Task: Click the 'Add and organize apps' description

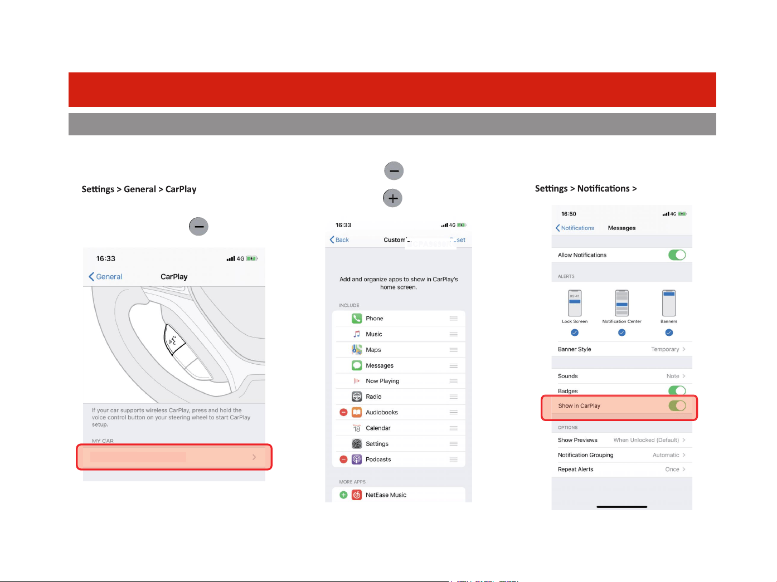Action: pyautogui.click(x=399, y=283)
